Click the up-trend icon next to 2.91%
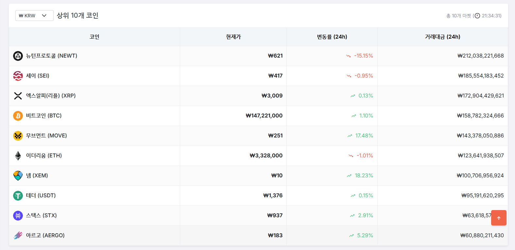Viewport: 515px width, 250px height. [x=352, y=216]
